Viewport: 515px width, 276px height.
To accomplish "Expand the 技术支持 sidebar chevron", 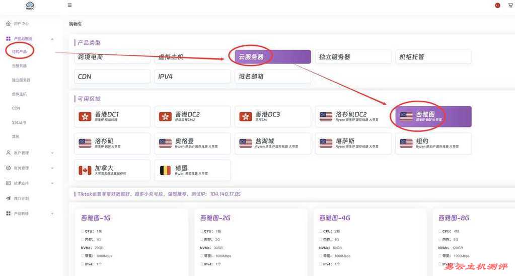I will point(52,183).
